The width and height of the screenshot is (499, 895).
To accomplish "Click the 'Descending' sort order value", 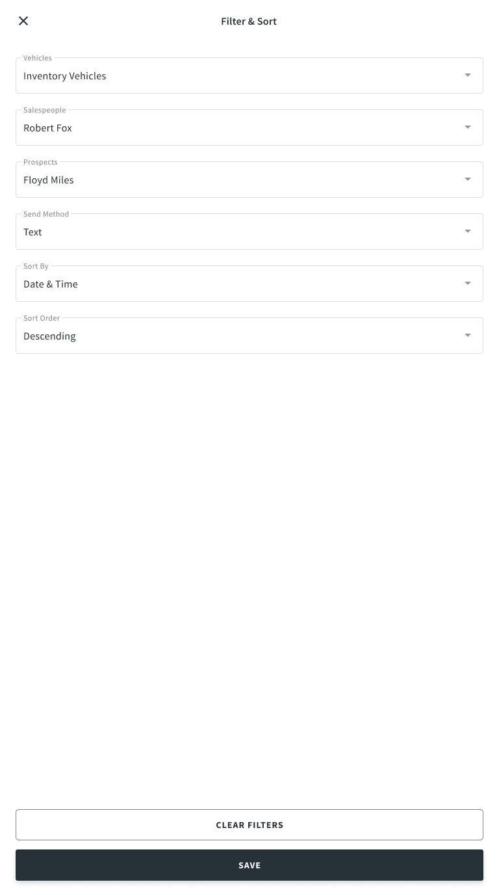I will pos(49,336).
